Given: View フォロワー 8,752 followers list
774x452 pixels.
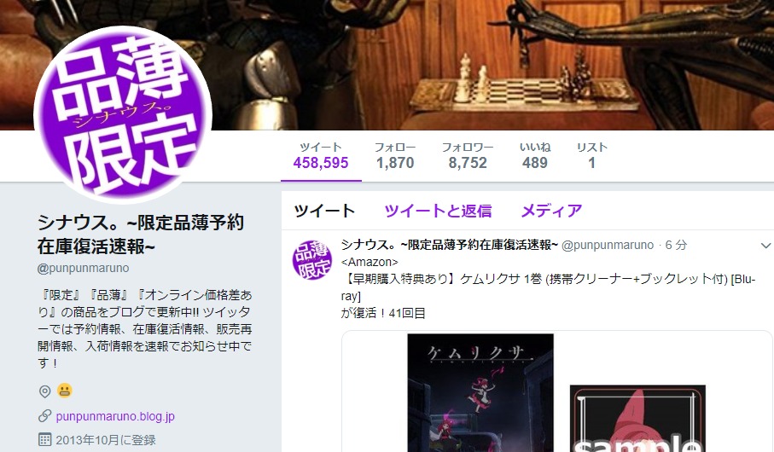Looking at the screenshot, I should tap(468, 156).
